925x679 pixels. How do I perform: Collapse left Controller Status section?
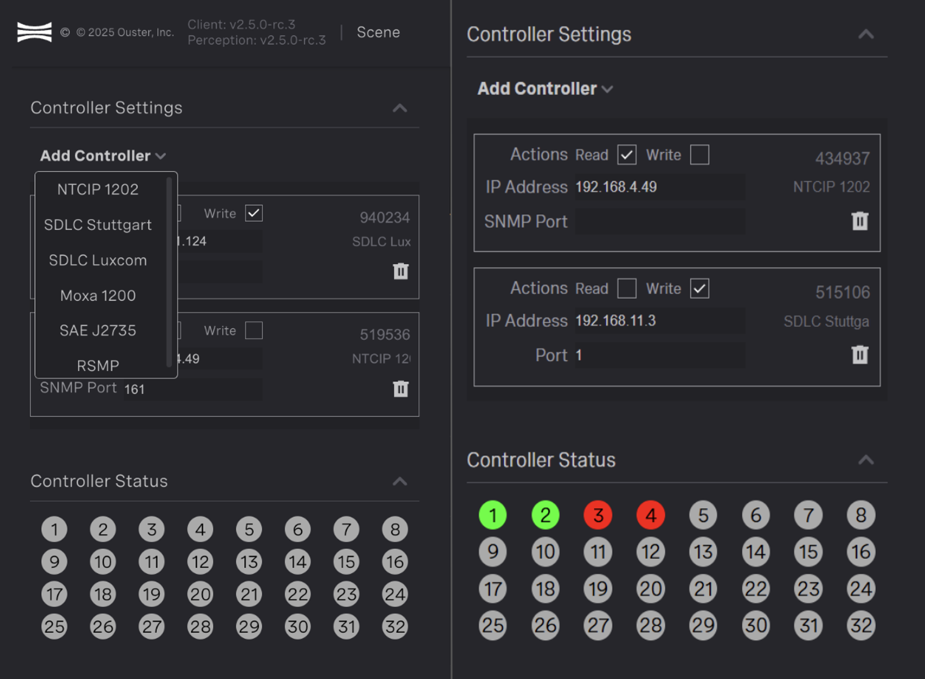[x=400, y=481]
